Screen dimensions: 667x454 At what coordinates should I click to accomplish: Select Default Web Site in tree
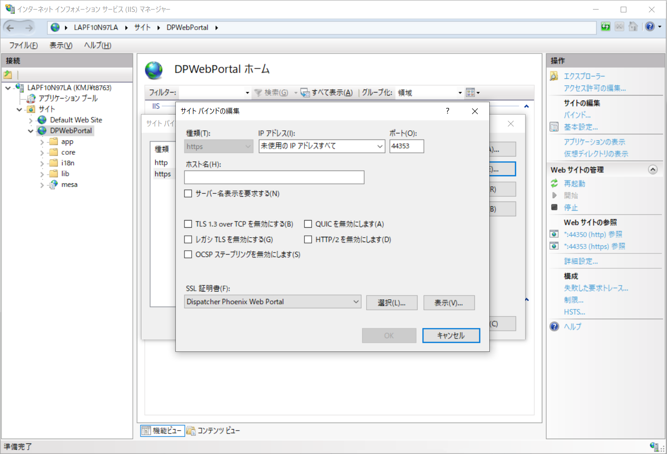(76, 120)
